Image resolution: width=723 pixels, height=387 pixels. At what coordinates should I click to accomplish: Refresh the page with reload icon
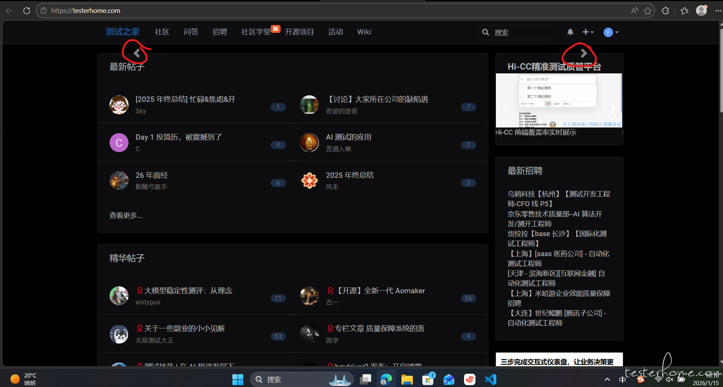point(27,11)
